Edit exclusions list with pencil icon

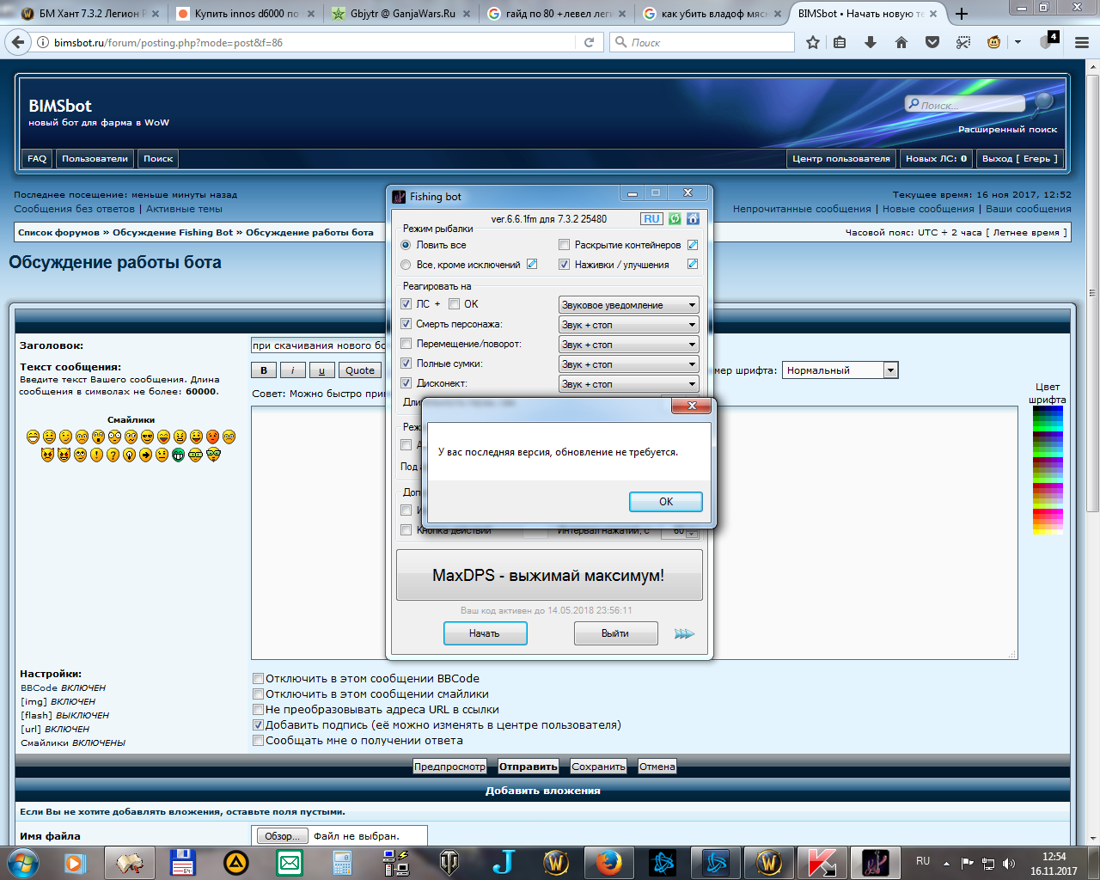coord(532,265)
